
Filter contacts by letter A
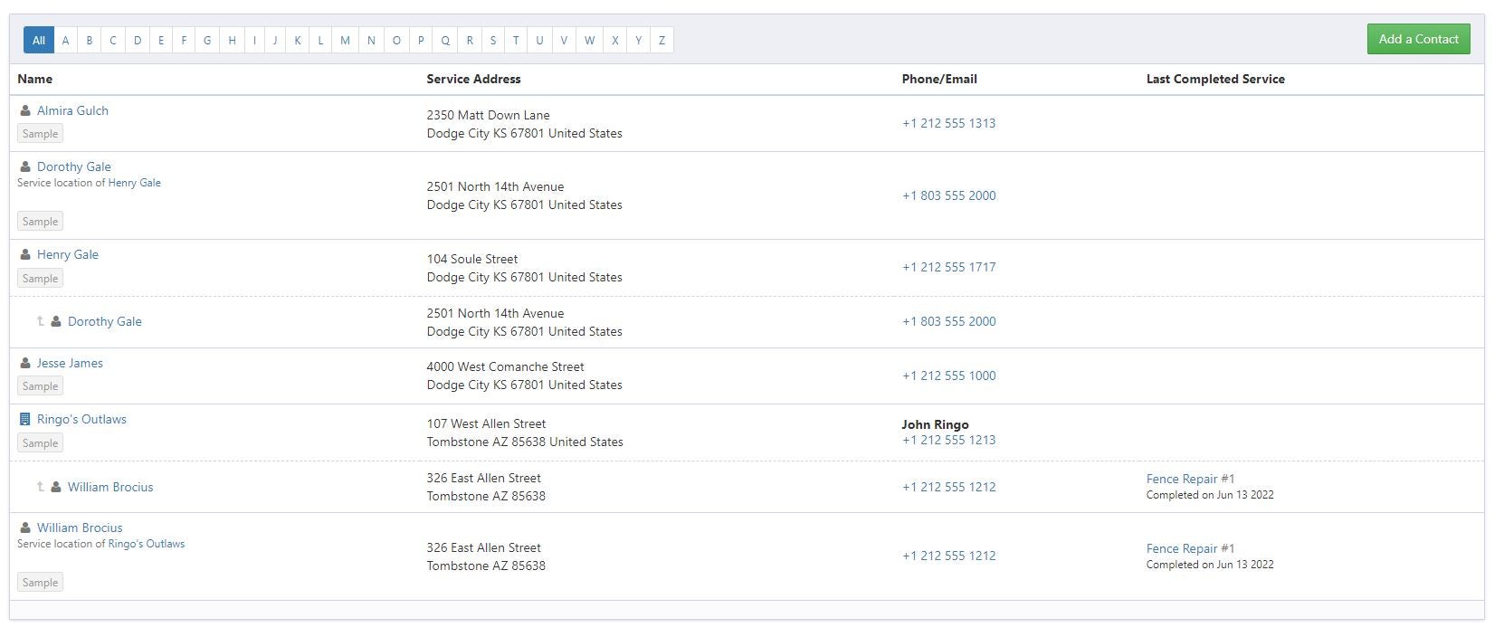pos(65,40)
